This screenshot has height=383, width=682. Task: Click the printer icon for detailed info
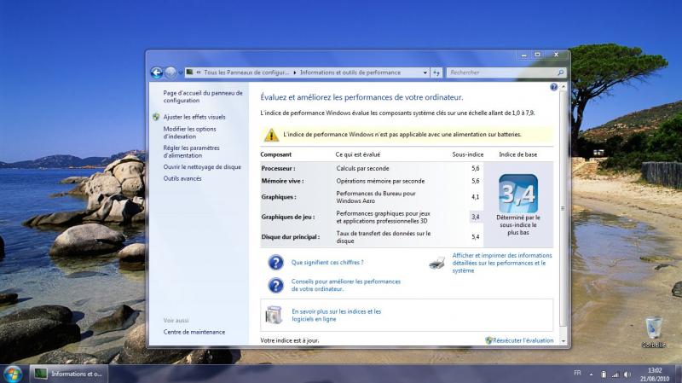436,262
